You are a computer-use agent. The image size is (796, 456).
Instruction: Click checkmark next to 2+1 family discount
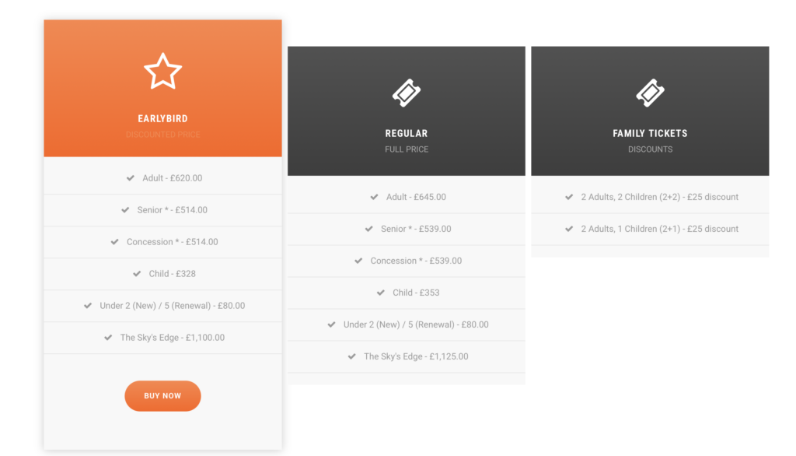(569, 229)
